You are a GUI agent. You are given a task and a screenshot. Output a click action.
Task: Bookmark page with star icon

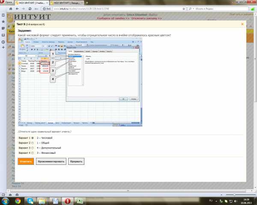point(184,9)
